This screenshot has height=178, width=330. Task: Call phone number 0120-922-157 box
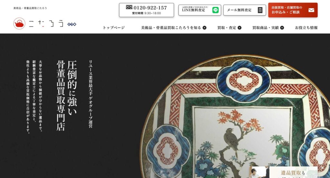point(147,10)
